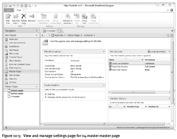This screenshot has width=177, height=139.
Task: Click the Permissions list horizontal scrollbar
Action: pos(133,92)
